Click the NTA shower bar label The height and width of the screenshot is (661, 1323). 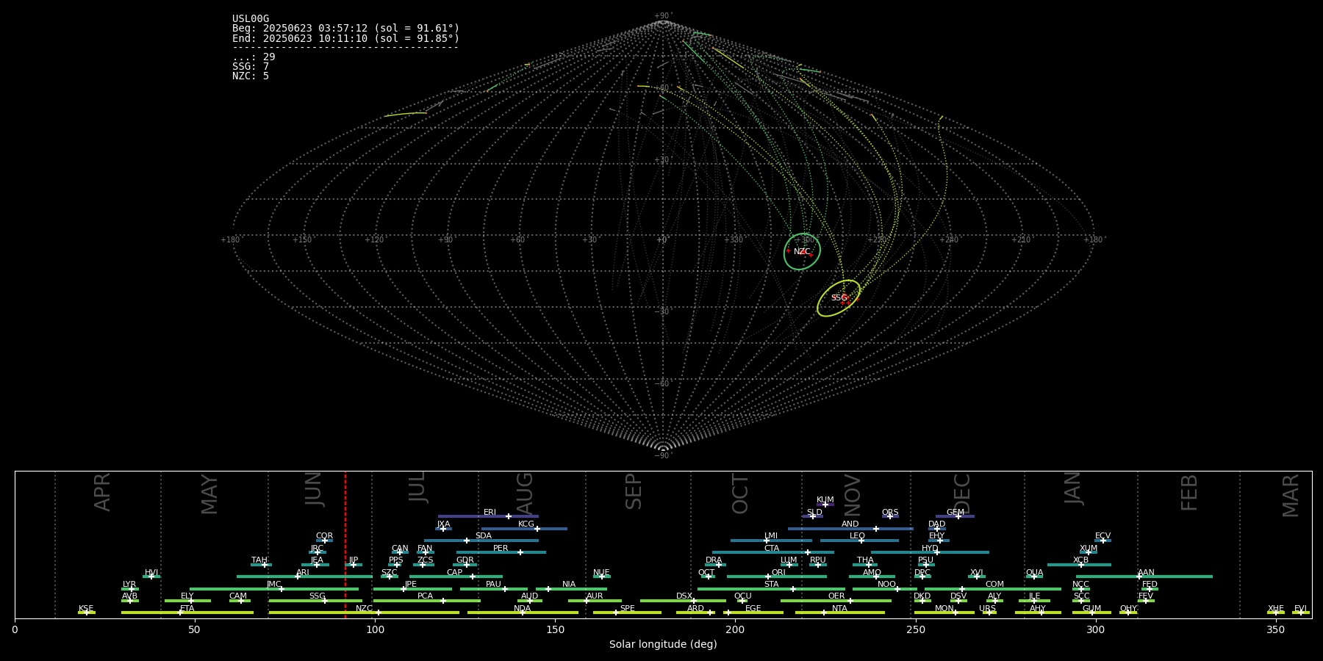pos(839,609)
